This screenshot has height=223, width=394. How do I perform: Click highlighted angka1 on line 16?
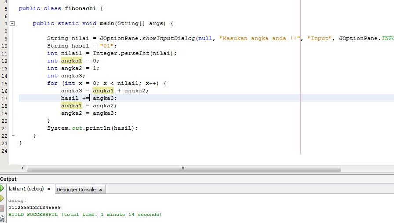[103, 91]
